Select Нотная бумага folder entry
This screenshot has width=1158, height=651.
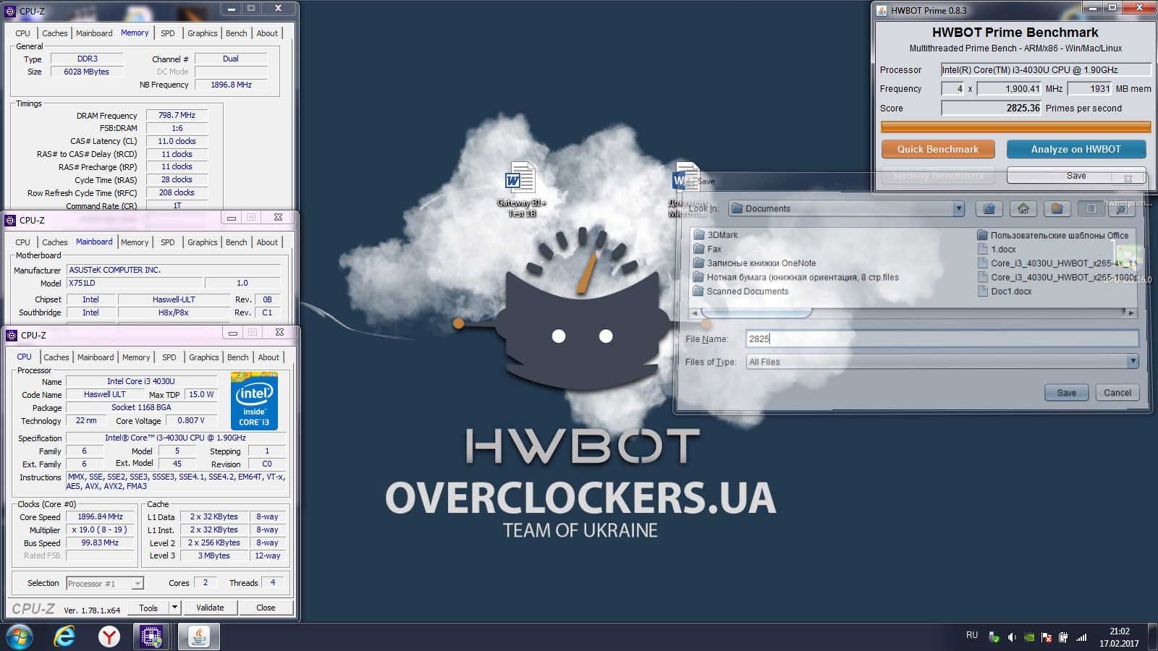(796, 277)
